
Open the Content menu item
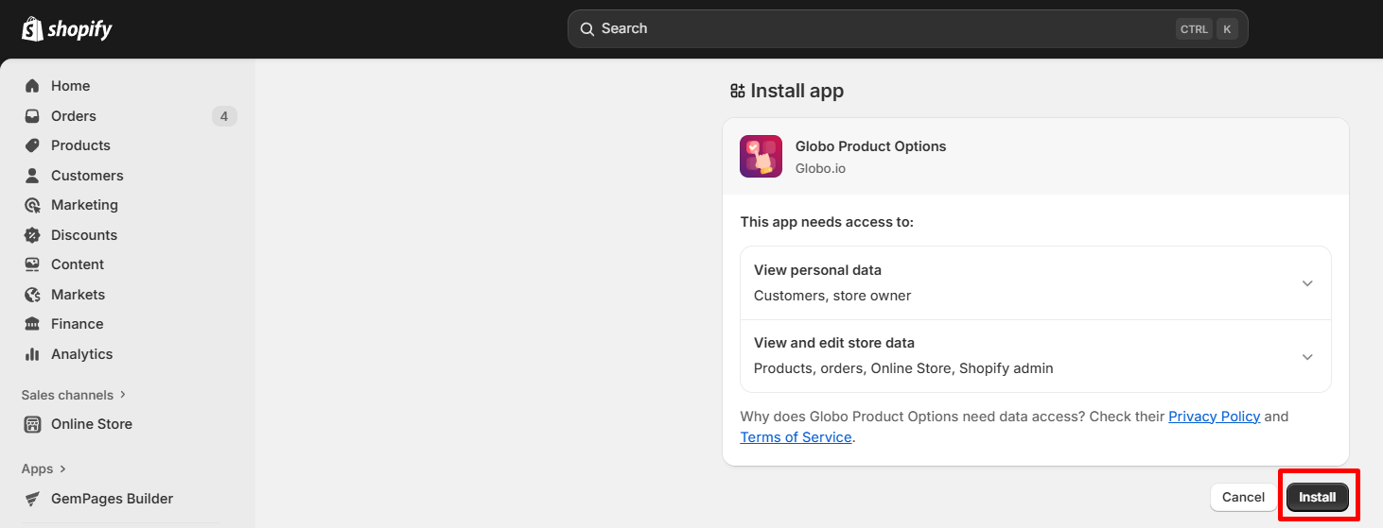(77, 264)
